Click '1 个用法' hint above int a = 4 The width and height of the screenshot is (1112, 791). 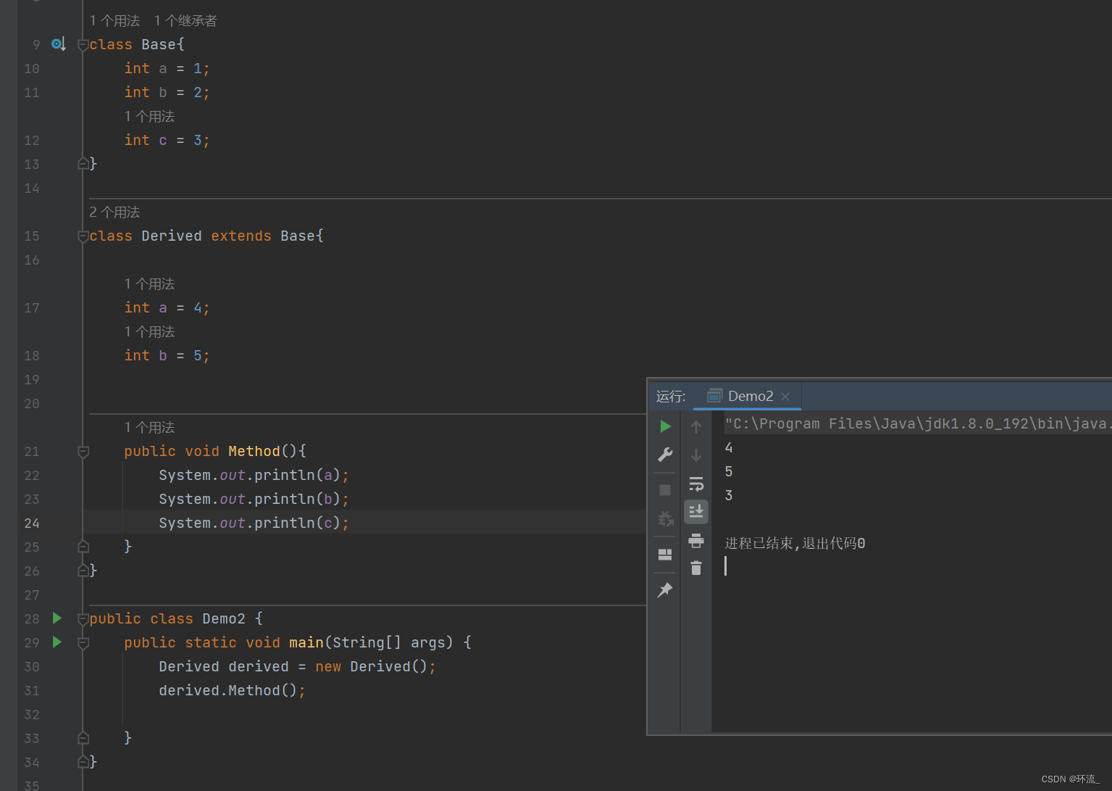click(x=149, y=284)
